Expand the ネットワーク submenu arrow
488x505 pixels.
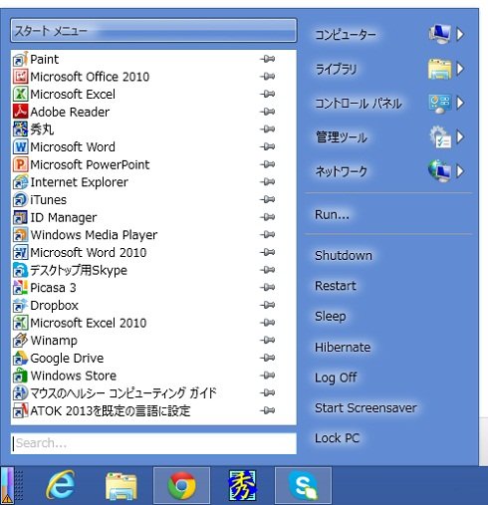[460, 171]
